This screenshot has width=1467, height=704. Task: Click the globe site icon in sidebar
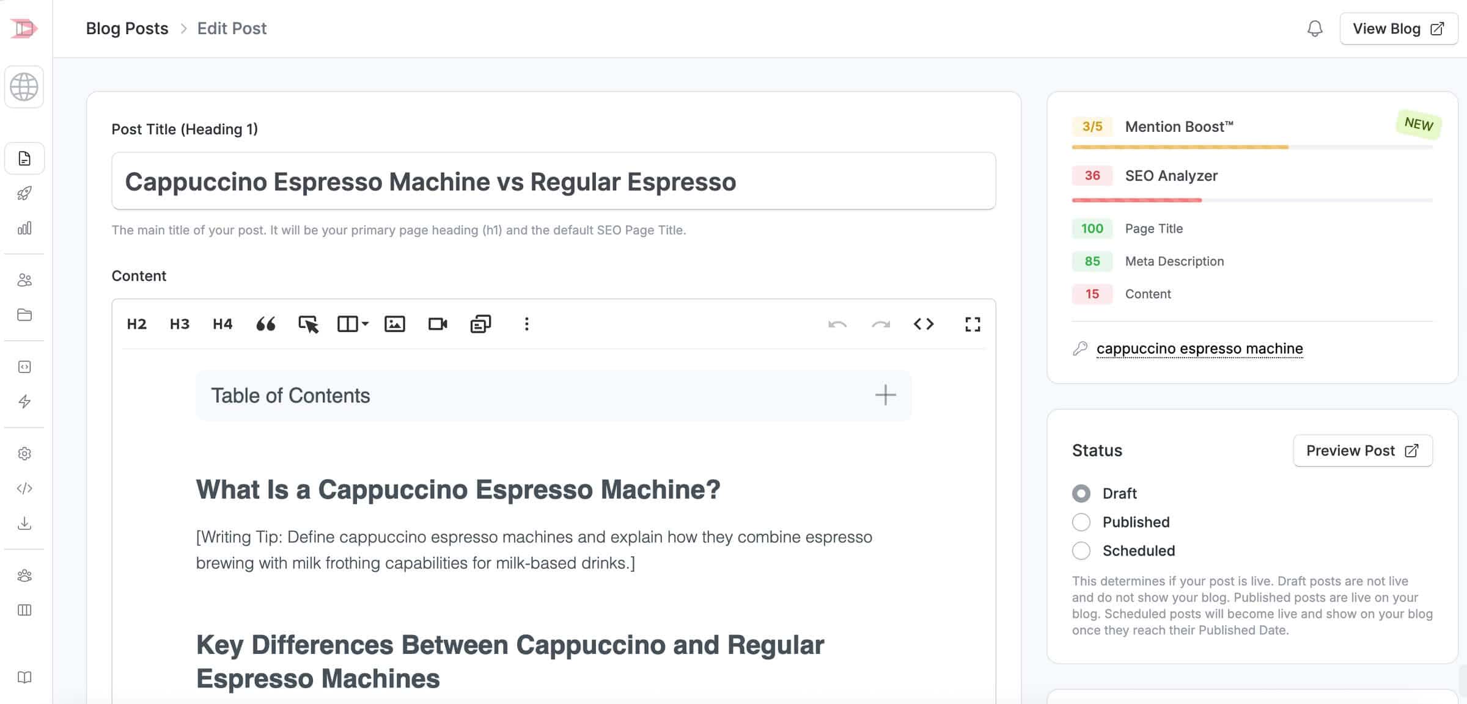tap(24, 87)
